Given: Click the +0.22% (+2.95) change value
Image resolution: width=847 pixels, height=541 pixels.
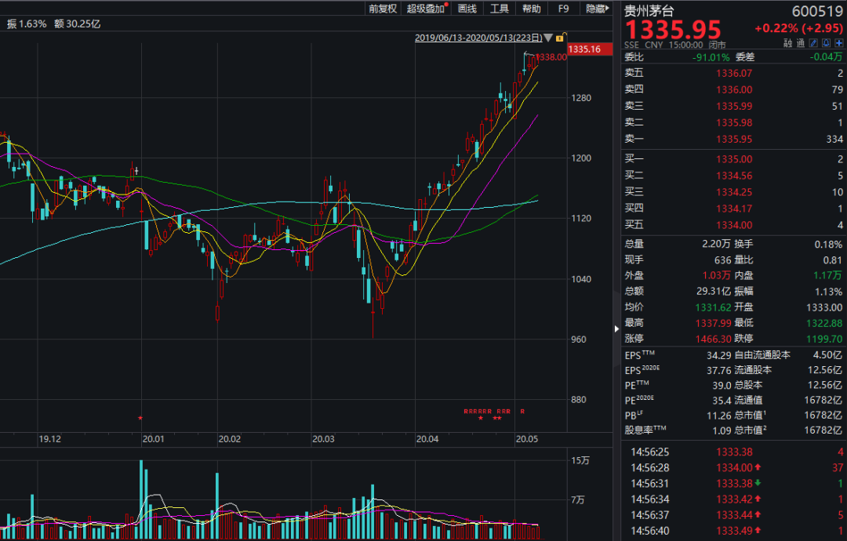Looking at the screenshot, I should point(799,28).
